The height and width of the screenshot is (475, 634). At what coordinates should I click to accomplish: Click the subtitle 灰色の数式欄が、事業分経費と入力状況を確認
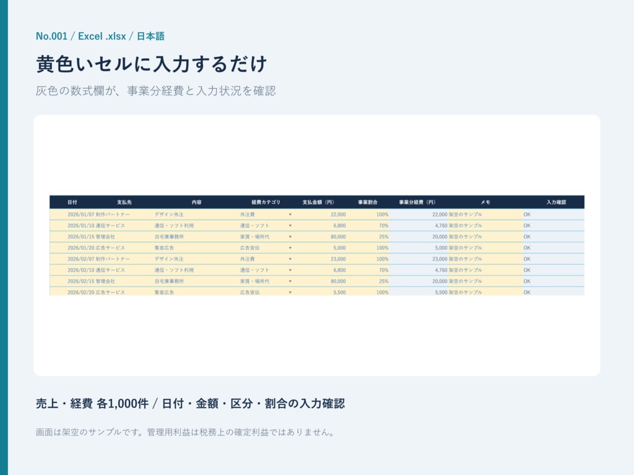[155, 90]
